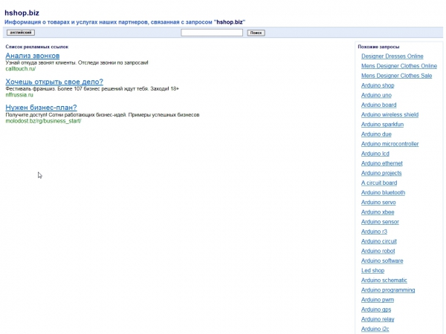The height and width of the screenshot is (334, 446).
Task: Open the Хочешь открыть свое дело? link
Action: tap(54, 82)
